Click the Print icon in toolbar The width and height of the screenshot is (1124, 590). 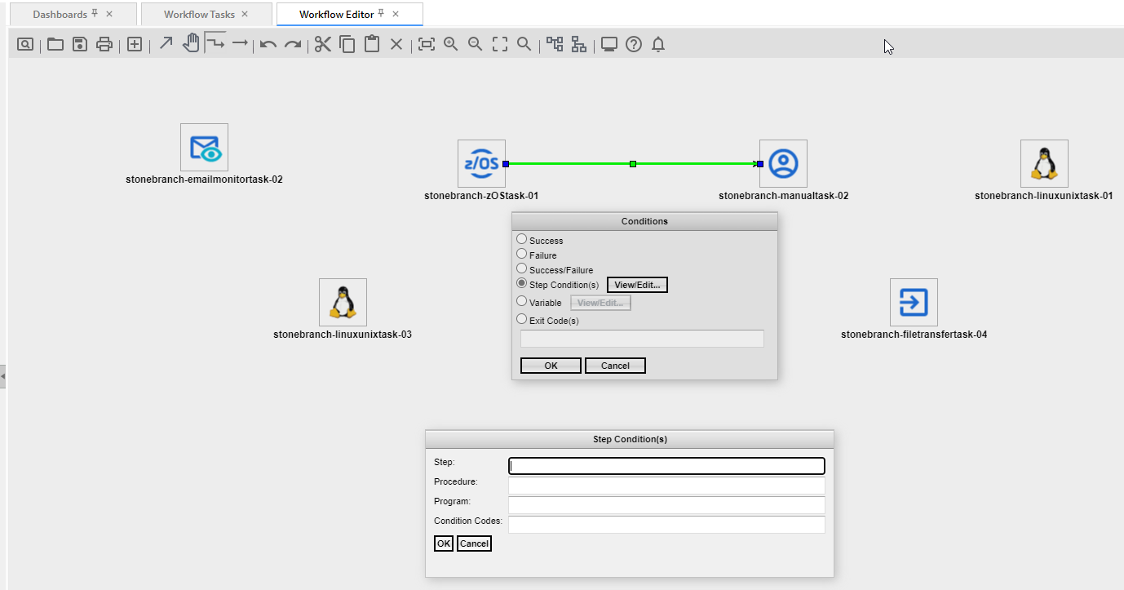tap(104, 44)
